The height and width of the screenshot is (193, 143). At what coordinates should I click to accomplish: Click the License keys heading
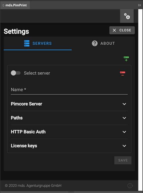click(24, 146)
